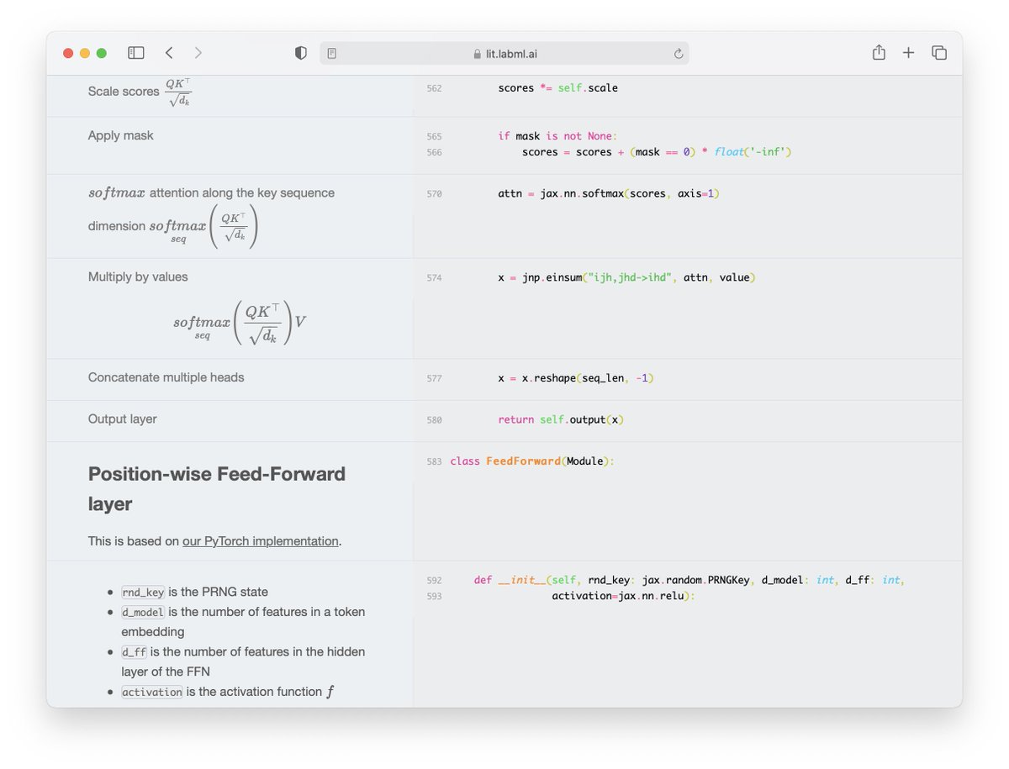This screenshot has height=769, width=1009.
Task: Click line number 577
Action: coord(434,379)
